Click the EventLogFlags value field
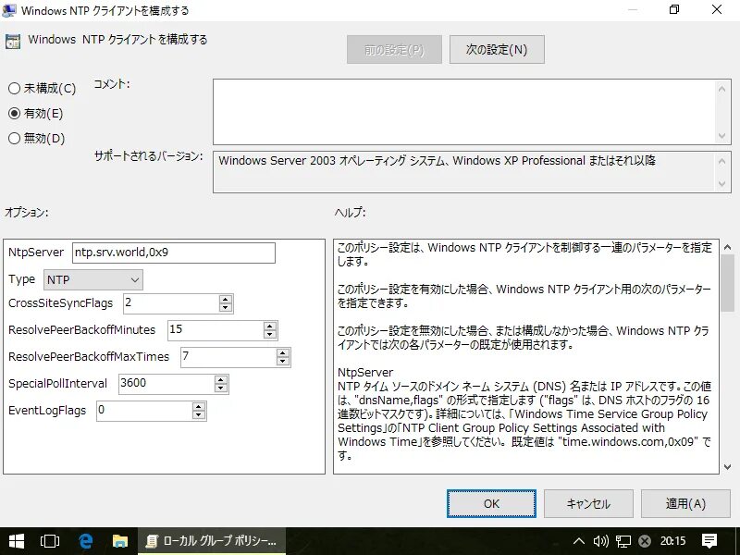 click(144, 411)
